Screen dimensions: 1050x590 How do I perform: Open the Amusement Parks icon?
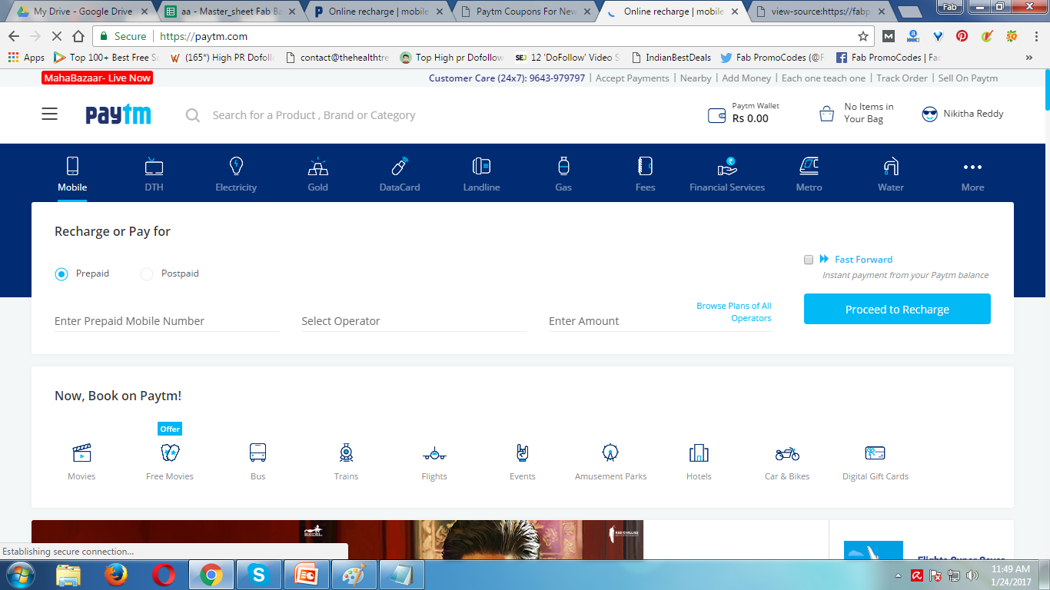tap(610, 452)
